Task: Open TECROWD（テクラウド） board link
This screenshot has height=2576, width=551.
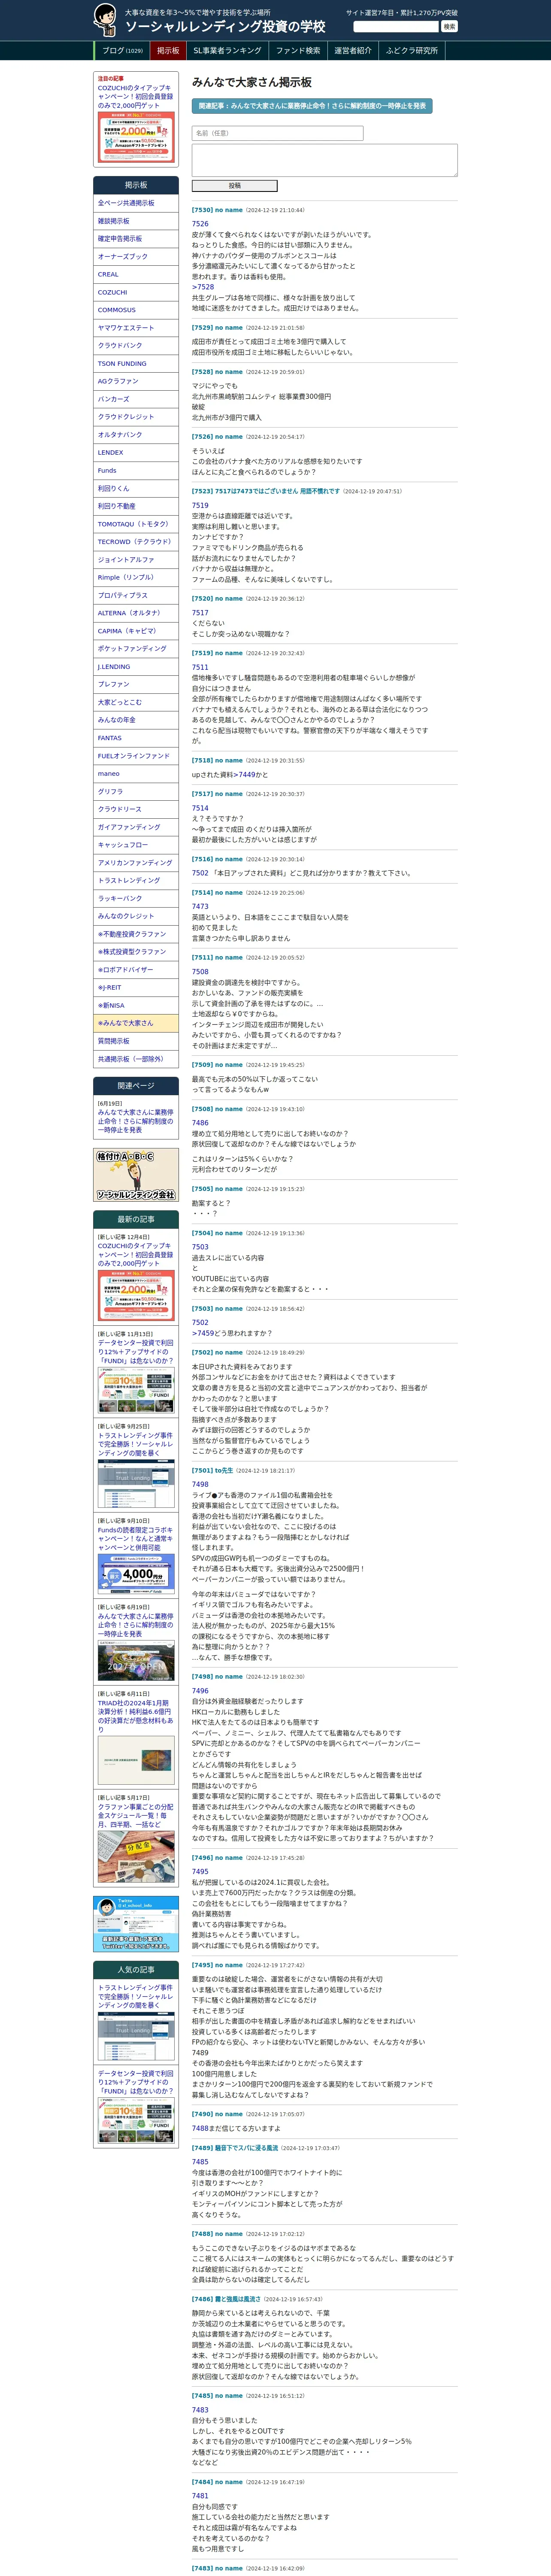Action: click(136, 542)
